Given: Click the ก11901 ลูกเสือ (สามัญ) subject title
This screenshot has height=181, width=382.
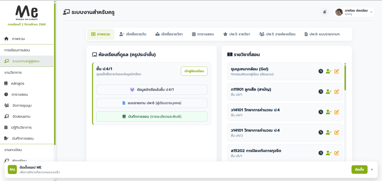Looking at the screenshot, I should pos(251,89).
